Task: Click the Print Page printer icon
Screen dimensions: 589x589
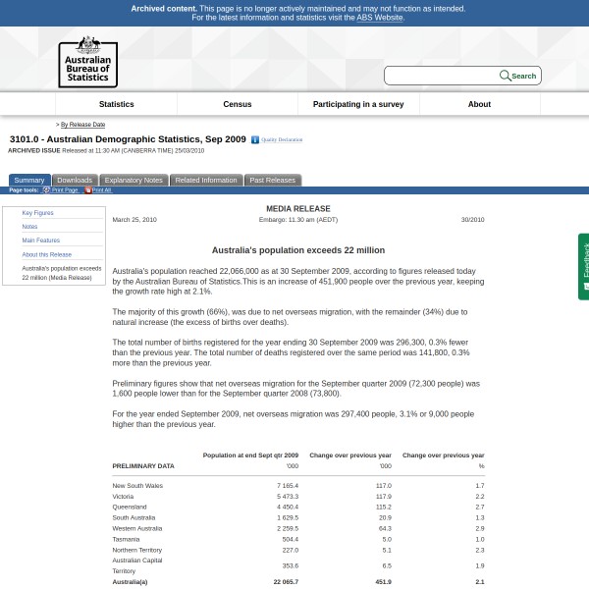Action: [x=46, y=190]
